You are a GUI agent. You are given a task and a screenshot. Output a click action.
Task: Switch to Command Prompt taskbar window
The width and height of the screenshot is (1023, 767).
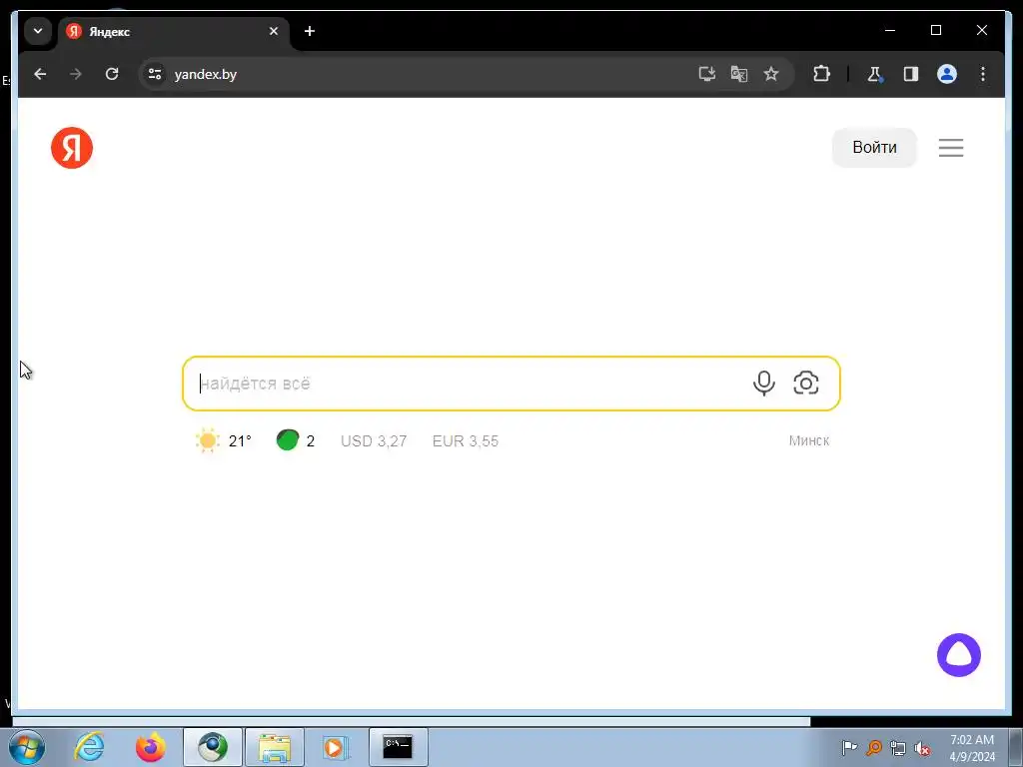pyautogui.click(x=398, y=747)
